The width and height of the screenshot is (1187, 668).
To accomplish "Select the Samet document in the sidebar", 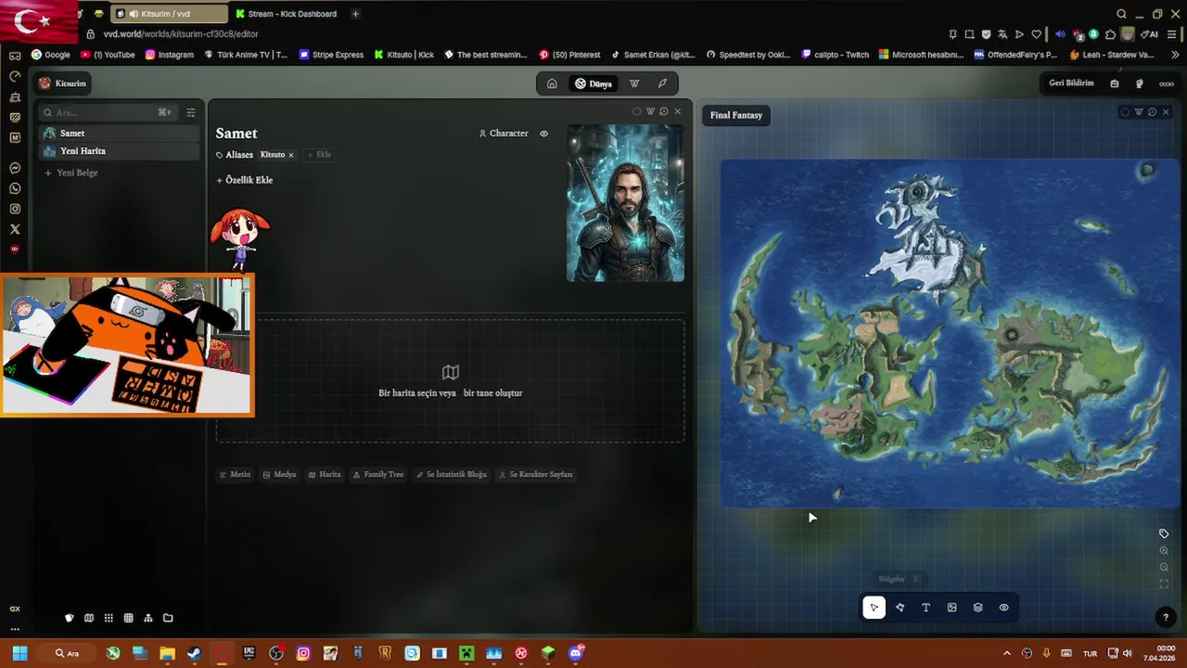I will 119,134.
